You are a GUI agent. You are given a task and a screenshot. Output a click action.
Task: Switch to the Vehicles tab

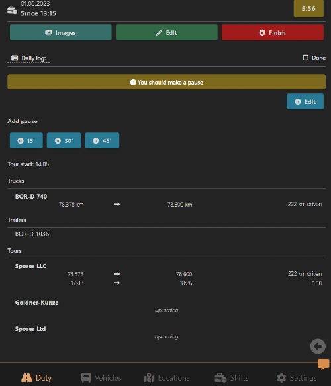(x=101, y=377)
